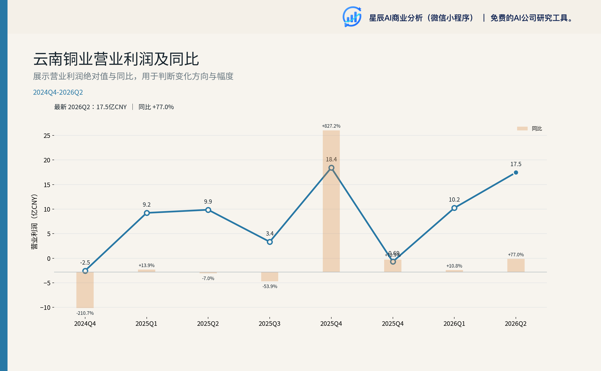Select the chart title 云南铜业营业利润及同比
The width and height of the screenshot is (601, 371).
pos(116,59)
